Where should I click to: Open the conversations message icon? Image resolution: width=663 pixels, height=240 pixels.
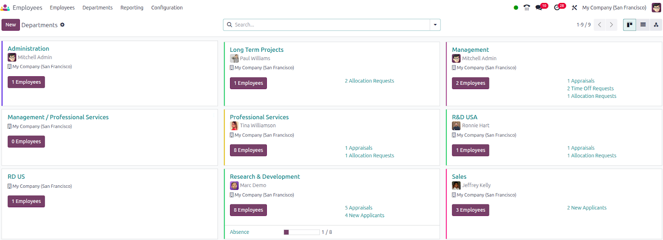(x=539, y=7)
